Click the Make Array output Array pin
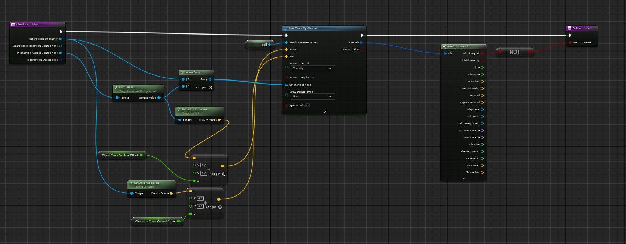Image resolution: width=626 pixels, height=244 pixels. click(x=210, y=79)
